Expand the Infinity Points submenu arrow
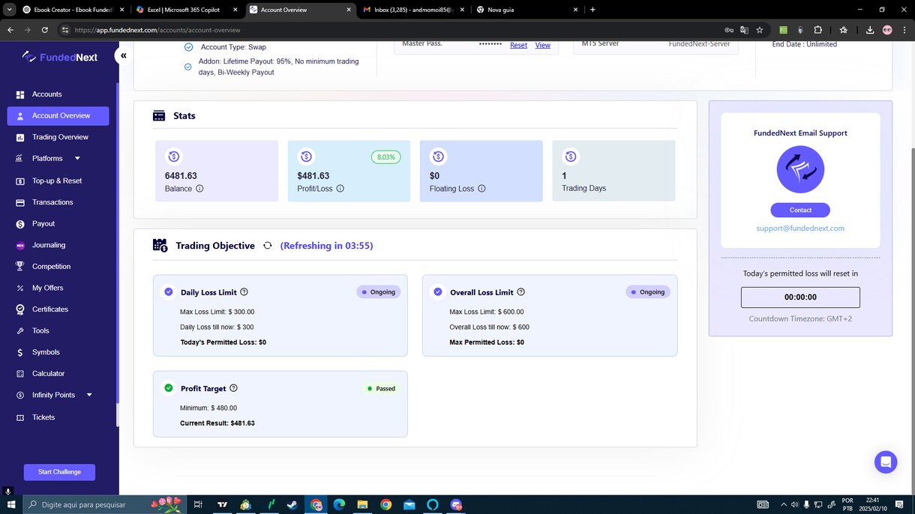 tap(89, 395)
